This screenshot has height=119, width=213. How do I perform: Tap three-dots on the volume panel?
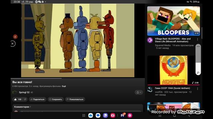coord(198,47)
